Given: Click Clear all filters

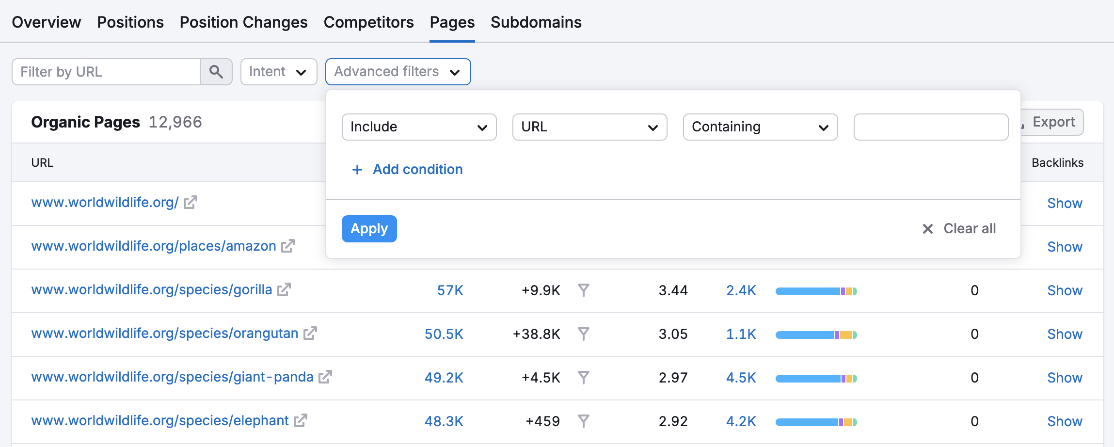Looking at the screenshot, I should tap(959, 229).
